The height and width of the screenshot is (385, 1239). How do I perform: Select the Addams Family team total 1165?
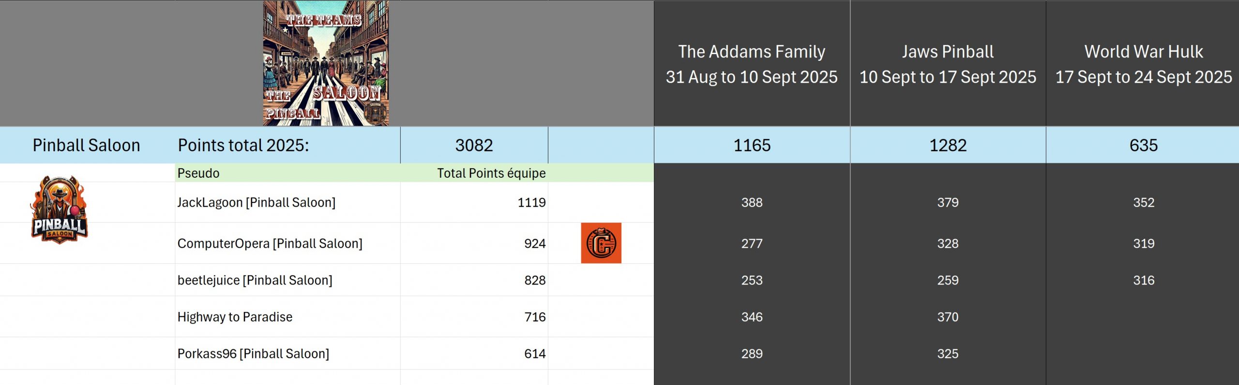[x=751, y=145]
